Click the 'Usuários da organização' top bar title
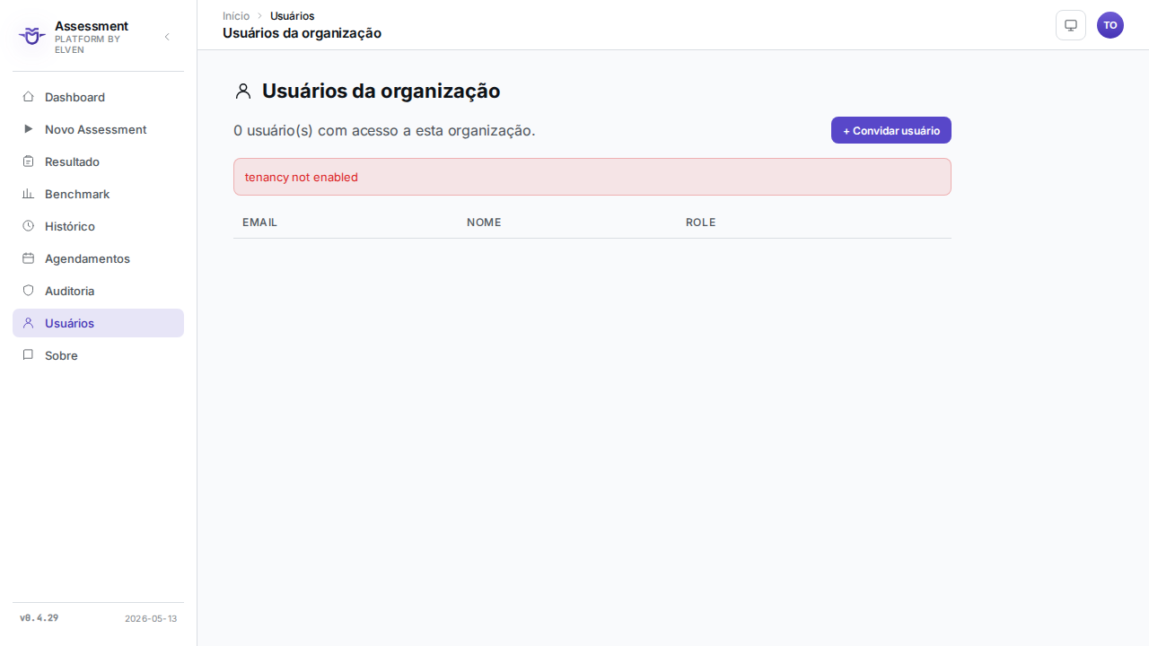 pos(302,33)
